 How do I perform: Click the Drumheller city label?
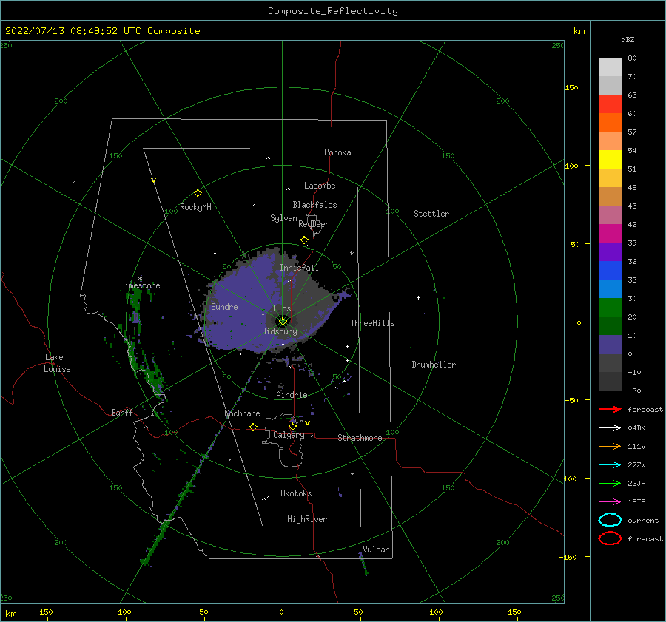point(434,365)
